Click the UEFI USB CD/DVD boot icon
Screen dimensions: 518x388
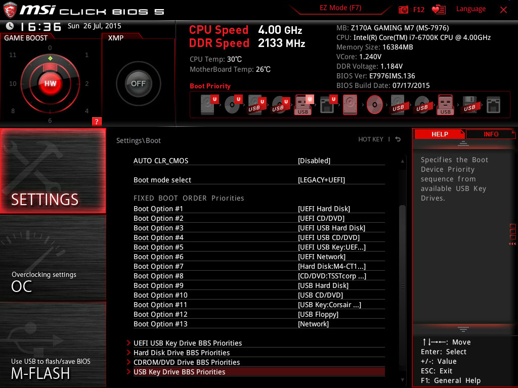pyautogui.click(x=281, y=105)
